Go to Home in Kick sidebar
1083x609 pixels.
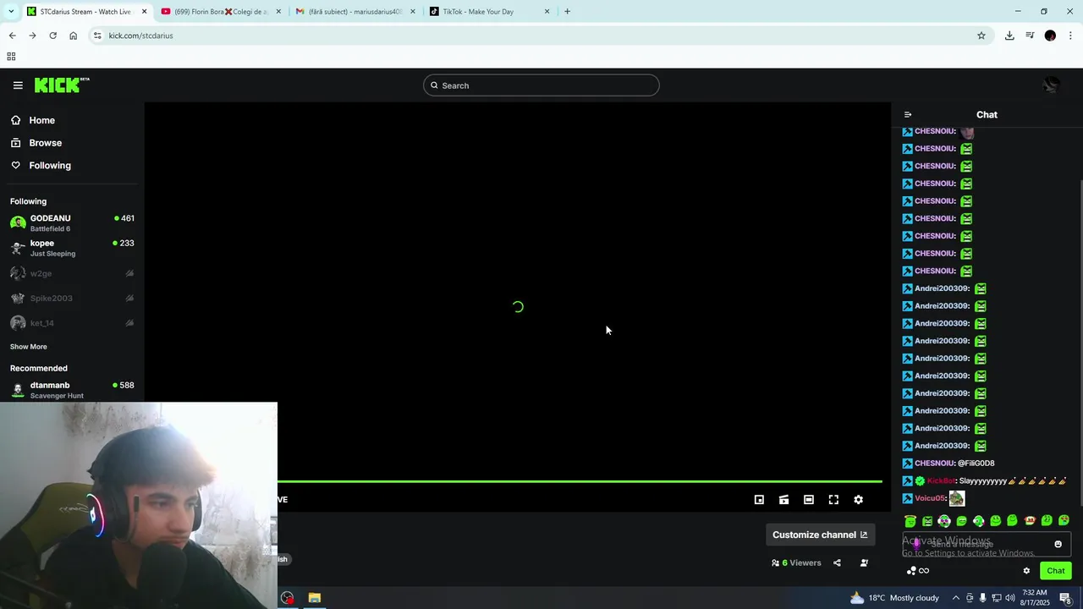(x=33, y=120)
